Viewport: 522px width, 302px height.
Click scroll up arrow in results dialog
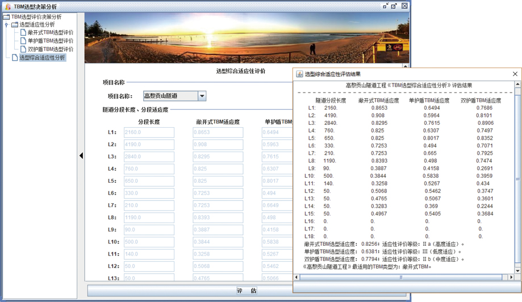pos(517,84)
